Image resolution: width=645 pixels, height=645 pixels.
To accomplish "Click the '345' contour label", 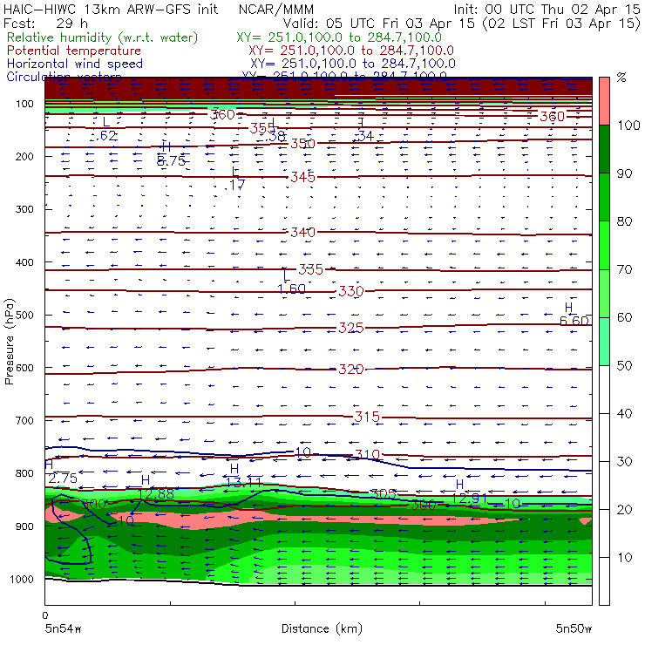I will click(x=302, y=177).
